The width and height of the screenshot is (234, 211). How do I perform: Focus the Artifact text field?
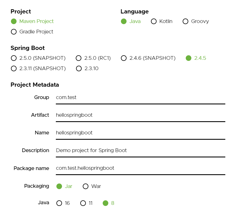coord(140,115)
